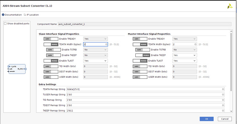Open the Documentation info icon

tap(3, 15)
